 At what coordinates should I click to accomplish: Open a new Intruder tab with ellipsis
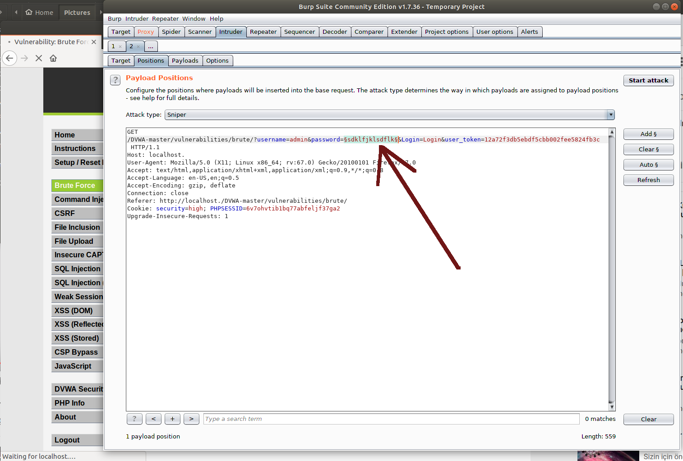point(151,46)
